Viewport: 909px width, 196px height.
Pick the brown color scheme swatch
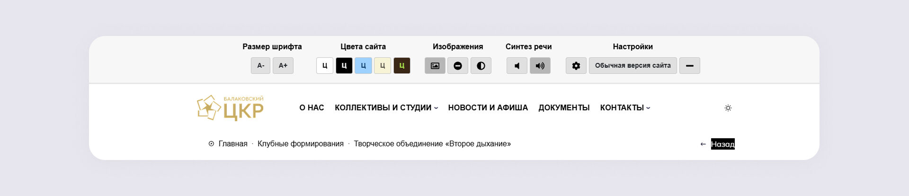pos(401,66)
